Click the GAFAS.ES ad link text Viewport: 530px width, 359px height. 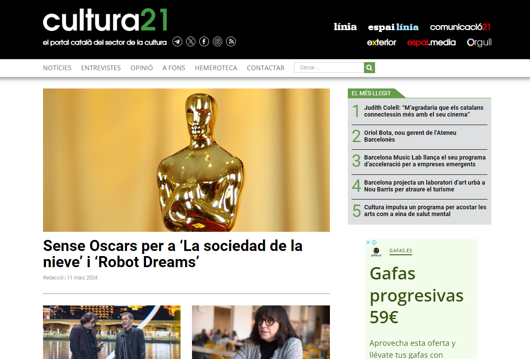pos(401,251)
